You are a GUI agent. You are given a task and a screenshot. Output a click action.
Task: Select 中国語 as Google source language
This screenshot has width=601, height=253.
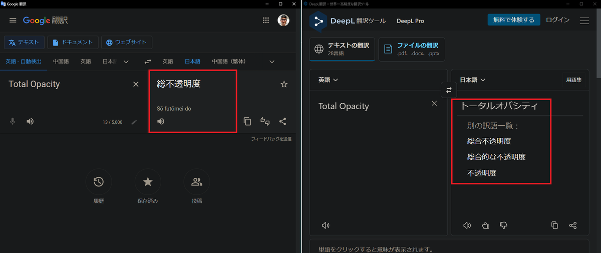[x=61, y=62]
